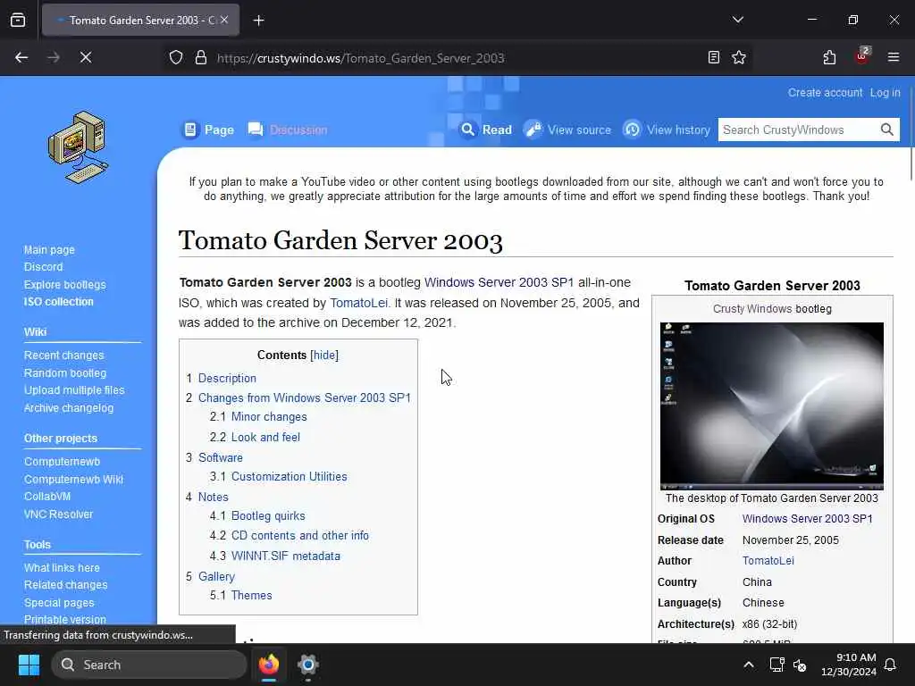The image size is (915, 686).
Task: Select the Read tab
Action: click(486, 130)
